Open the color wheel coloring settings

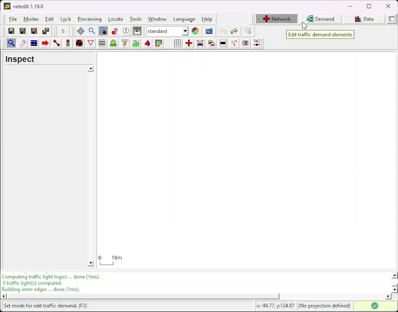pyautogui.click(x=195, y=31)
